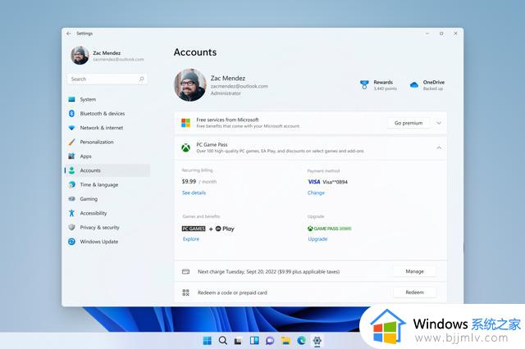
Task: Open the Widgets icon on the taskbar
Action: pyautogui.click(x=254, y=341)
